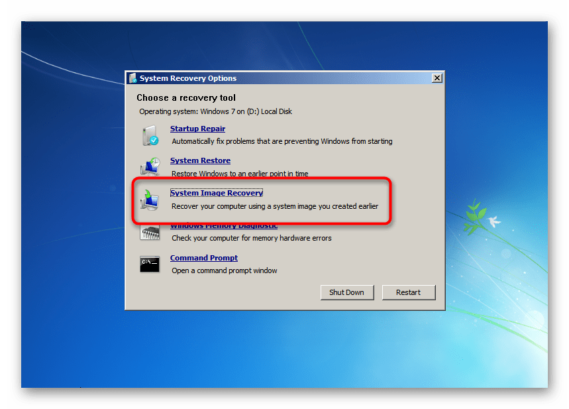Open the Startup Repair link
Image resolution: width=569 pixels, height=409 pixels.
pyautogui.click(x=197, y=129)
